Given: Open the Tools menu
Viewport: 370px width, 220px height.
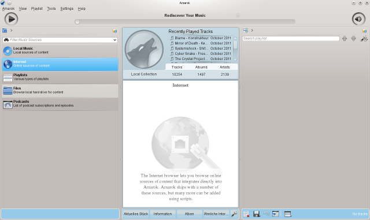Looking at the screenshot, I should tap(51, 9).
